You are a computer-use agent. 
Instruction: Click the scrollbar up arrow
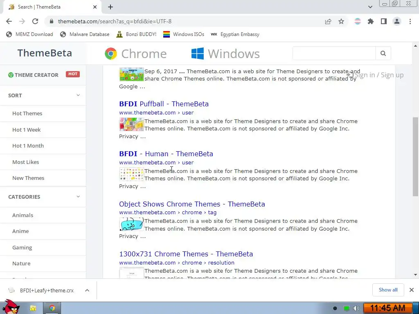[x=415, y=46]
